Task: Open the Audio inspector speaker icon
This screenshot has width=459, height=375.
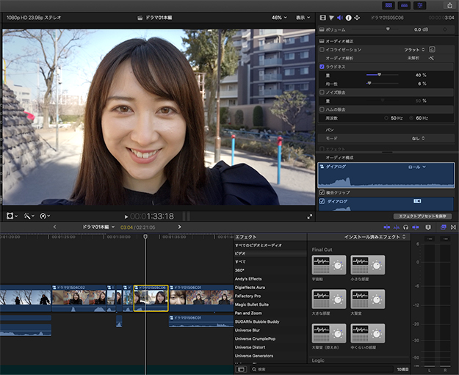Action: 340,18
